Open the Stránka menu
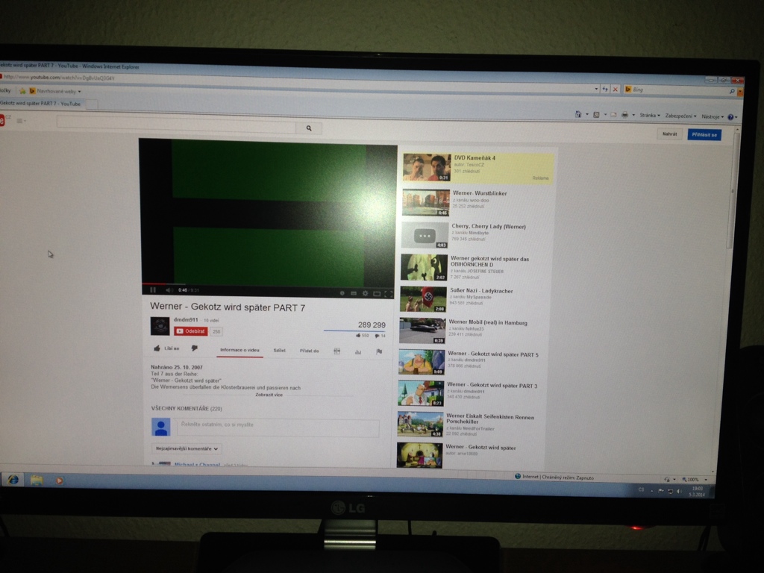The image size is (764, 573). [650, 116]
